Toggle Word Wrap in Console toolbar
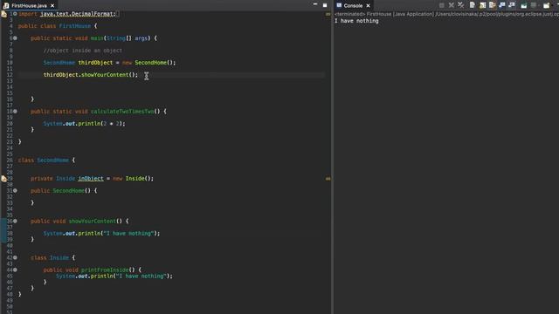This screenshot has height=314, width=559. 493,5
